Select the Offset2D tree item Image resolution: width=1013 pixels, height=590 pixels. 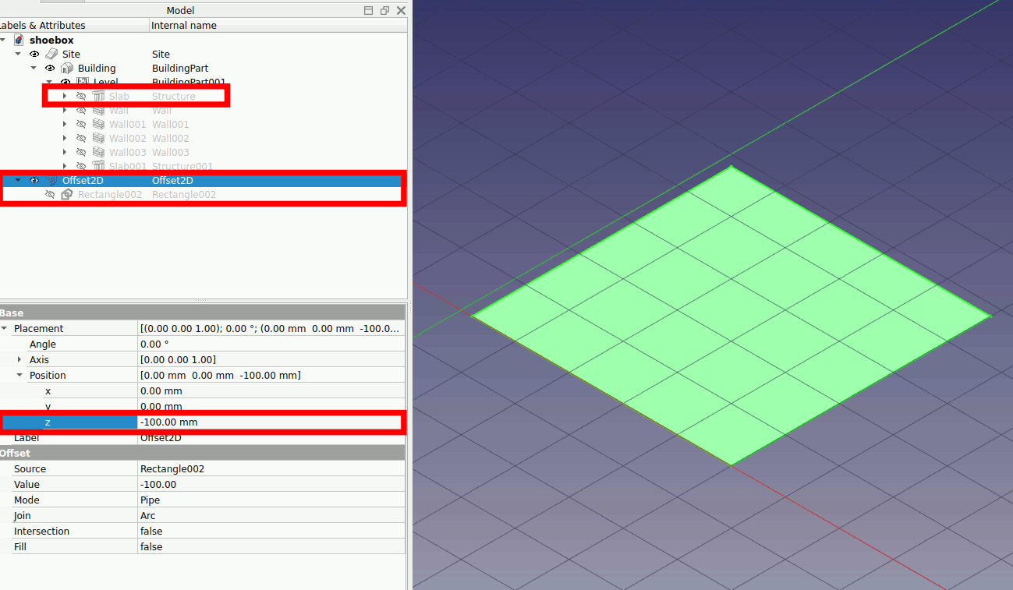tap(83, 180)
